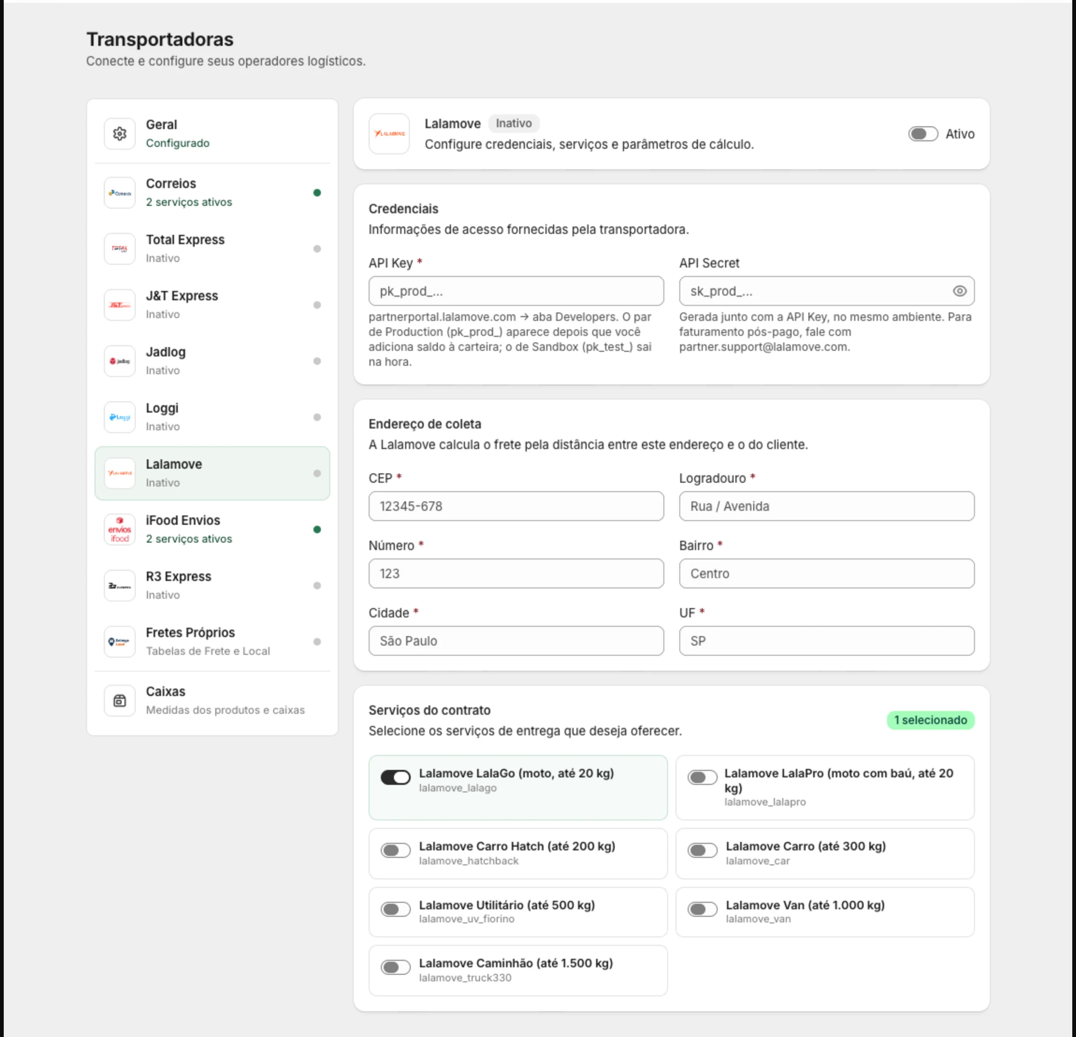Viewport: 1076px width, 1037px height.
Task: Click the Correios logo icon
Action: 120,193
